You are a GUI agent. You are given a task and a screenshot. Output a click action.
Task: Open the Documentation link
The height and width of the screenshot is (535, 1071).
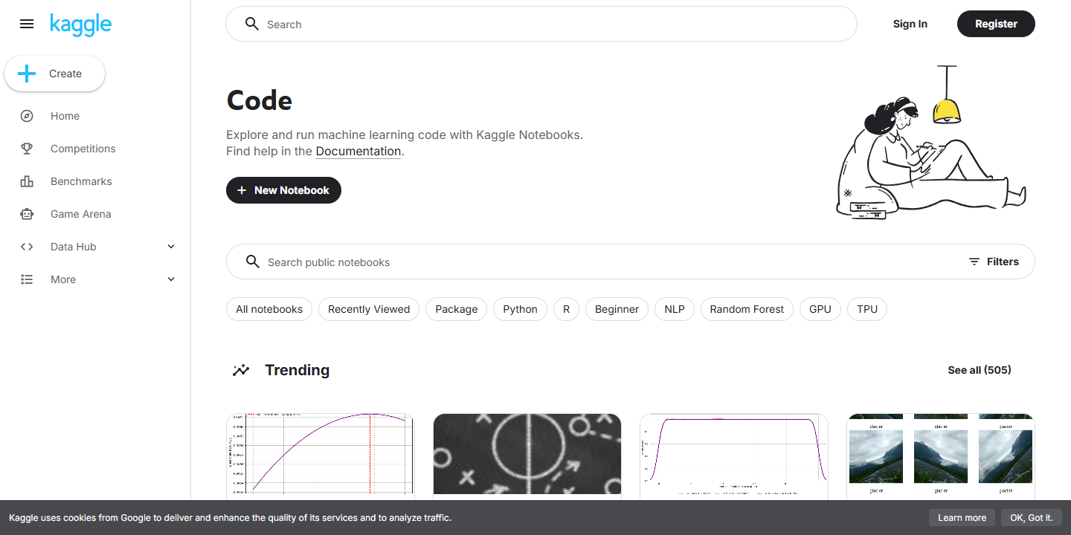pyautogui.click(x=358, y=152)
